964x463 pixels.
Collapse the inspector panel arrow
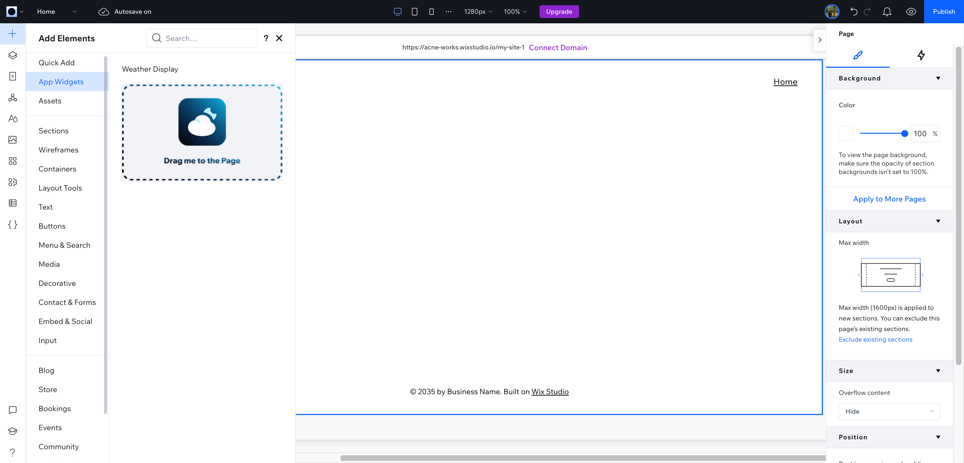pos(820,40)
